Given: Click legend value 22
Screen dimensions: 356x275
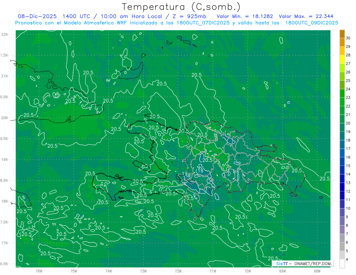Looking at the screenshot, I should pyautogui.click(x=348, y=106).
